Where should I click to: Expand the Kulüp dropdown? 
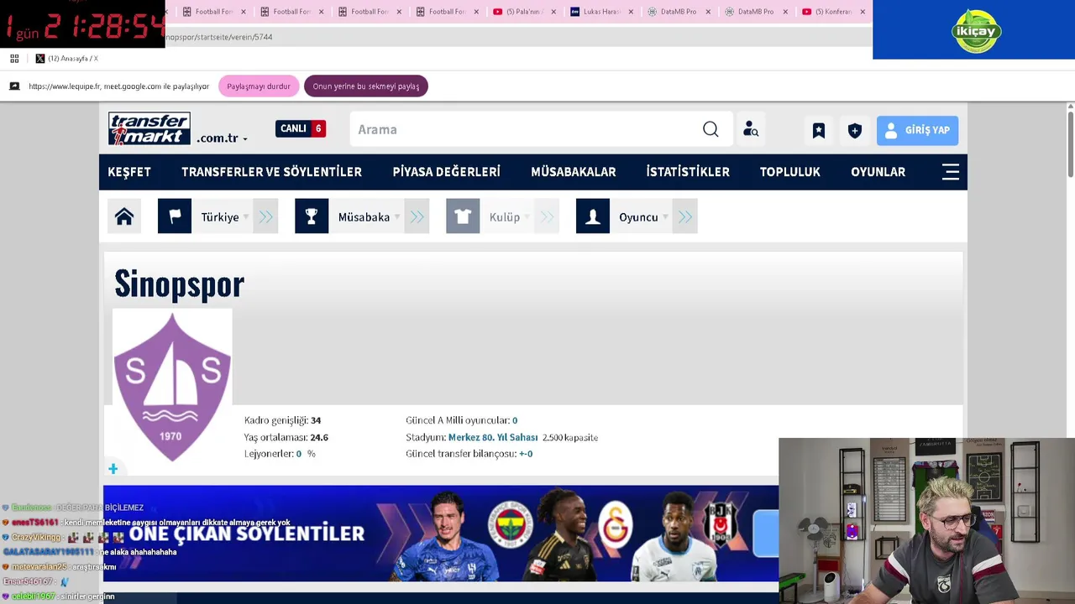pos(509,216)
